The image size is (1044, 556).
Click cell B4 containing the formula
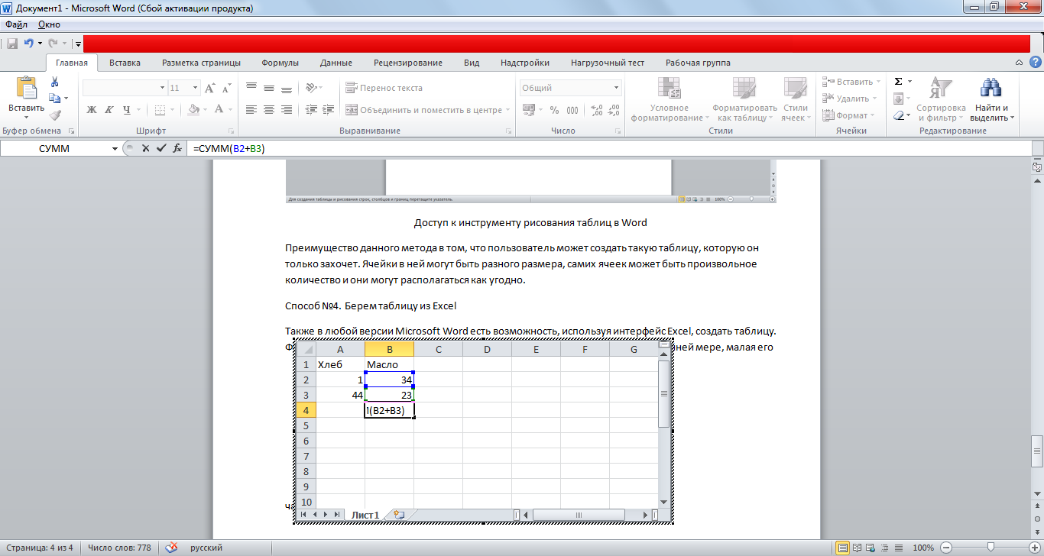390,410
